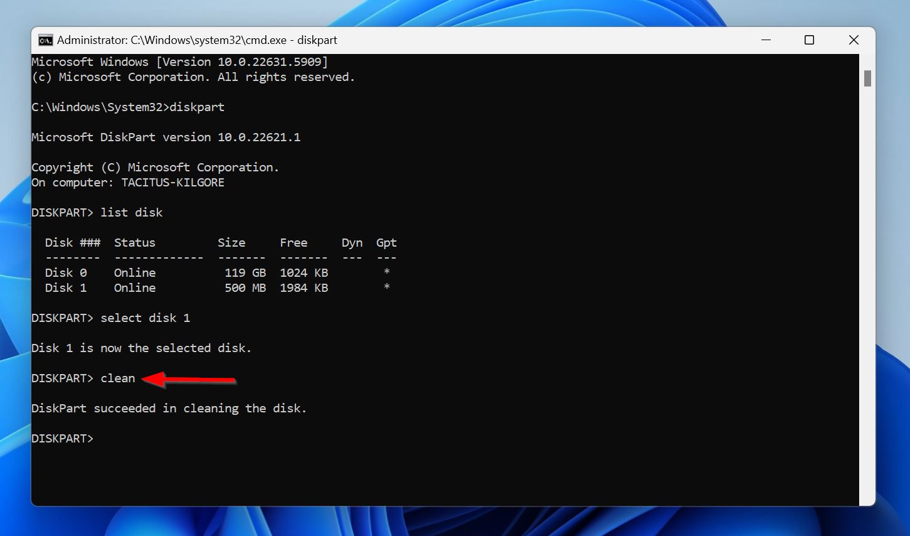Open the window system menu via console icon

pos(45,40)
